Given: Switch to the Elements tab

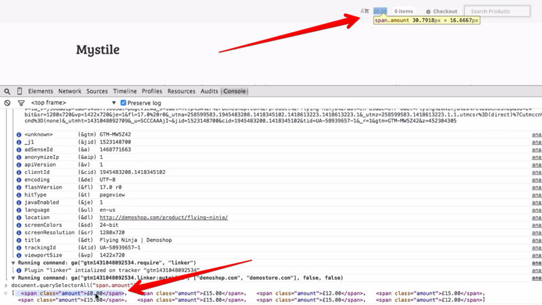Looking at the screenshot, I should coord(40,90).
